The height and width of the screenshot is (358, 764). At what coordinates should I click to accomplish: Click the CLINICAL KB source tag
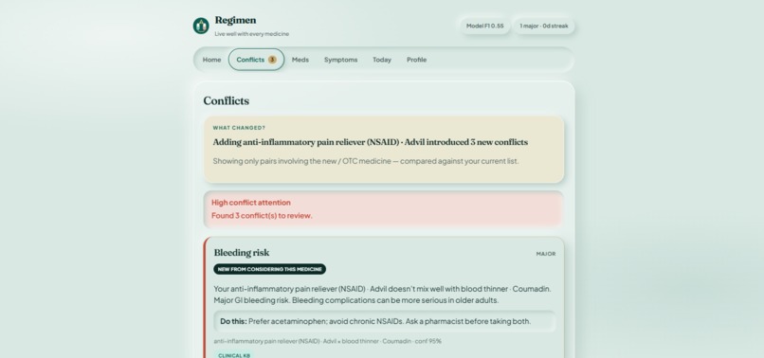234,355
